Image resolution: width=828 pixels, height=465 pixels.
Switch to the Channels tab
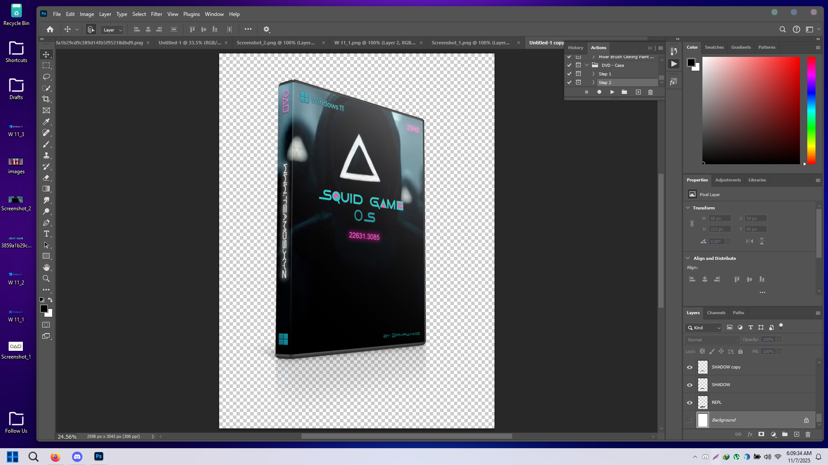point(716,313)
